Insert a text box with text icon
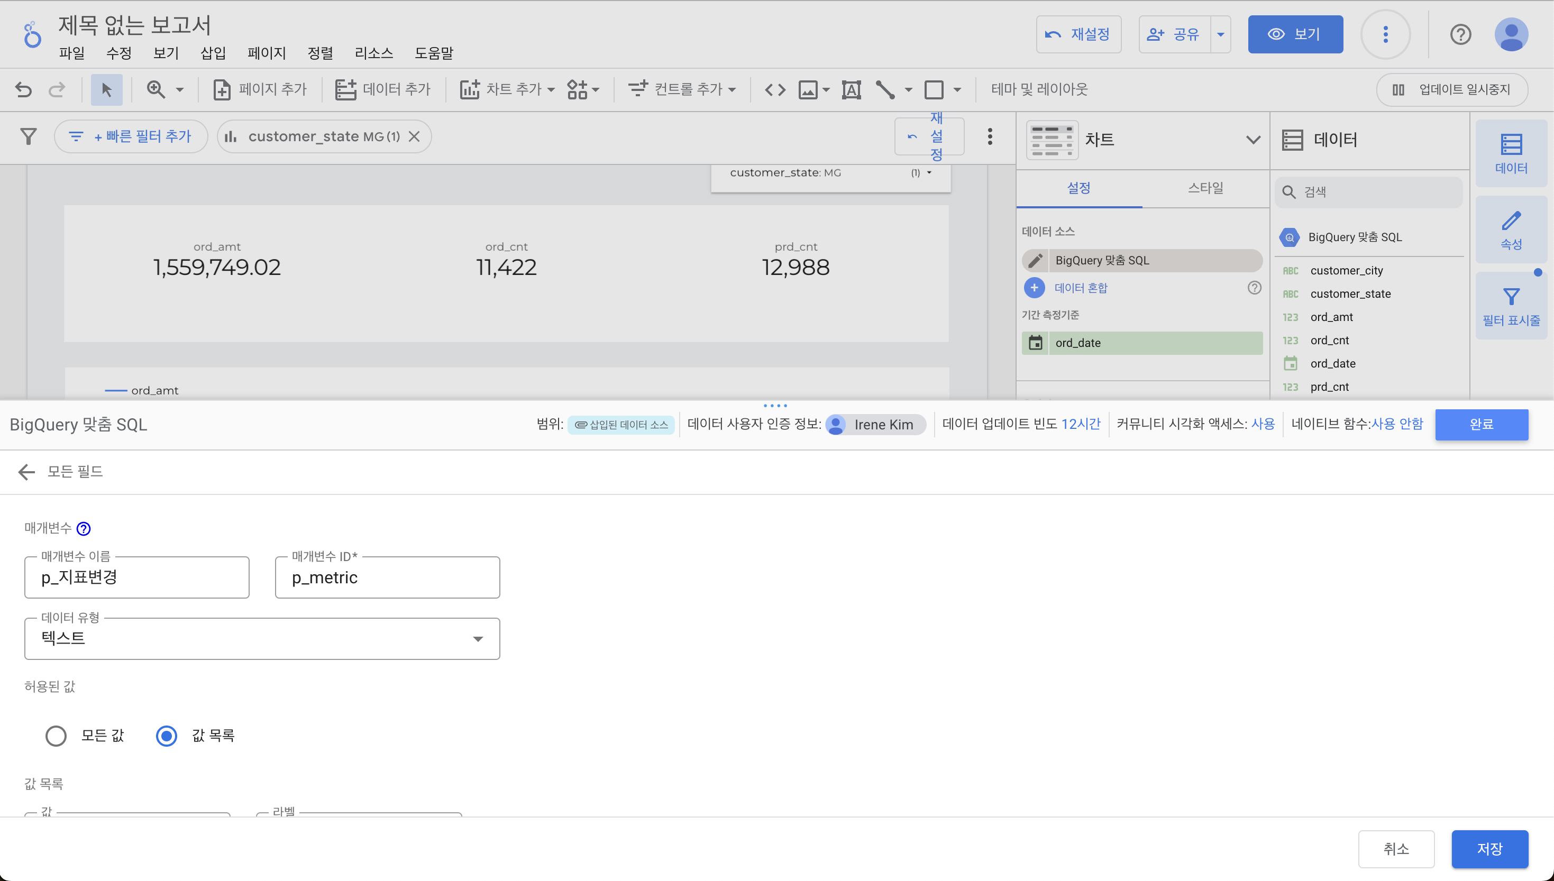The width and height of the screenshot is (1554, 881). tap(851, 89)
